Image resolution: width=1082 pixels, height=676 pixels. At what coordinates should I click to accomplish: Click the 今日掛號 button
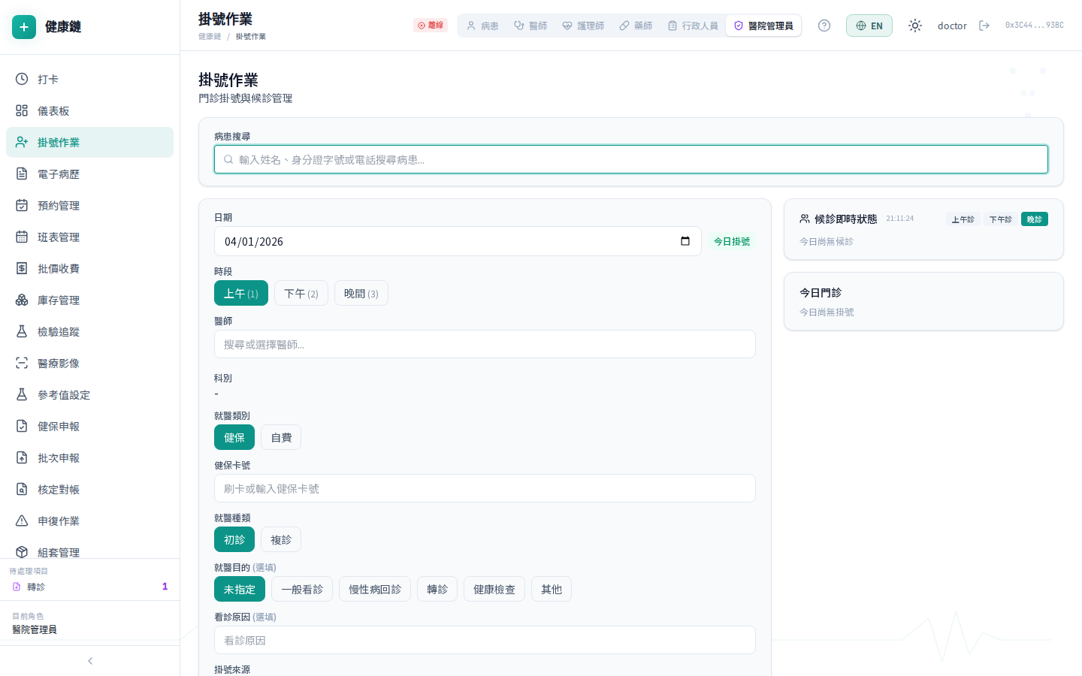(730, 241)
